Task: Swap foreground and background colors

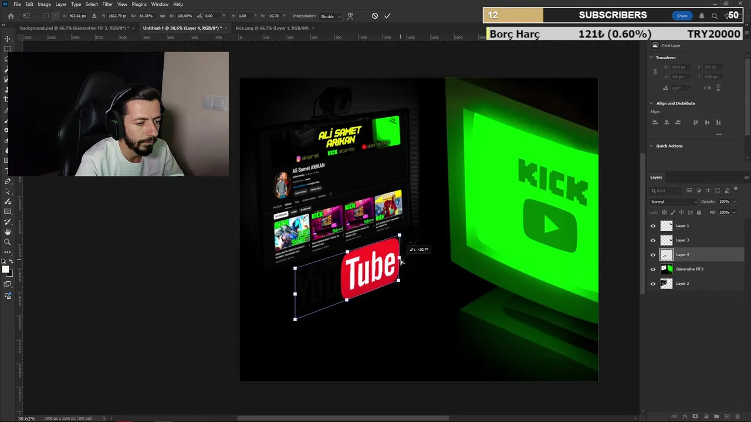Action: (10, 262)
